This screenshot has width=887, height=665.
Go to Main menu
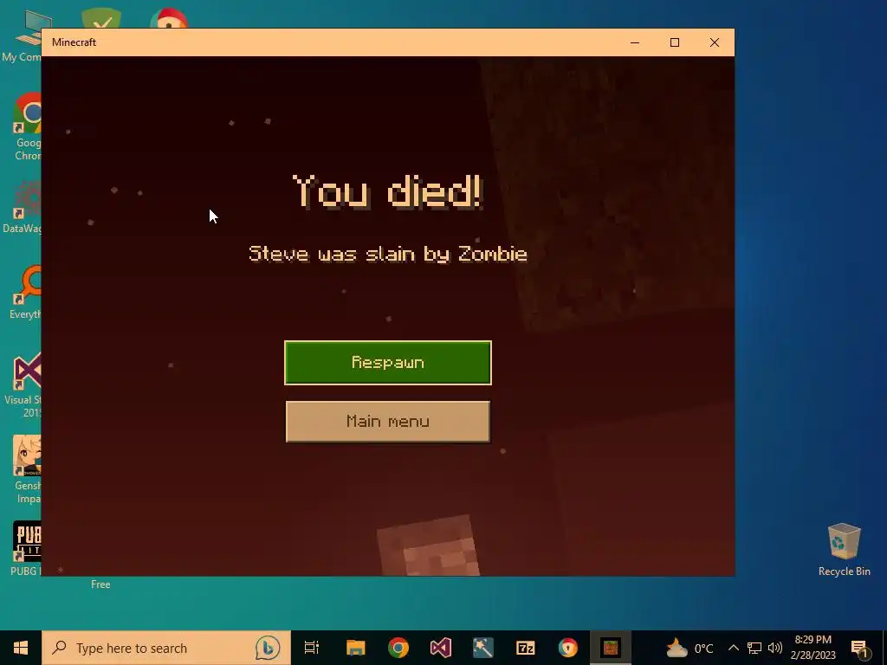[x=387, y=422]
